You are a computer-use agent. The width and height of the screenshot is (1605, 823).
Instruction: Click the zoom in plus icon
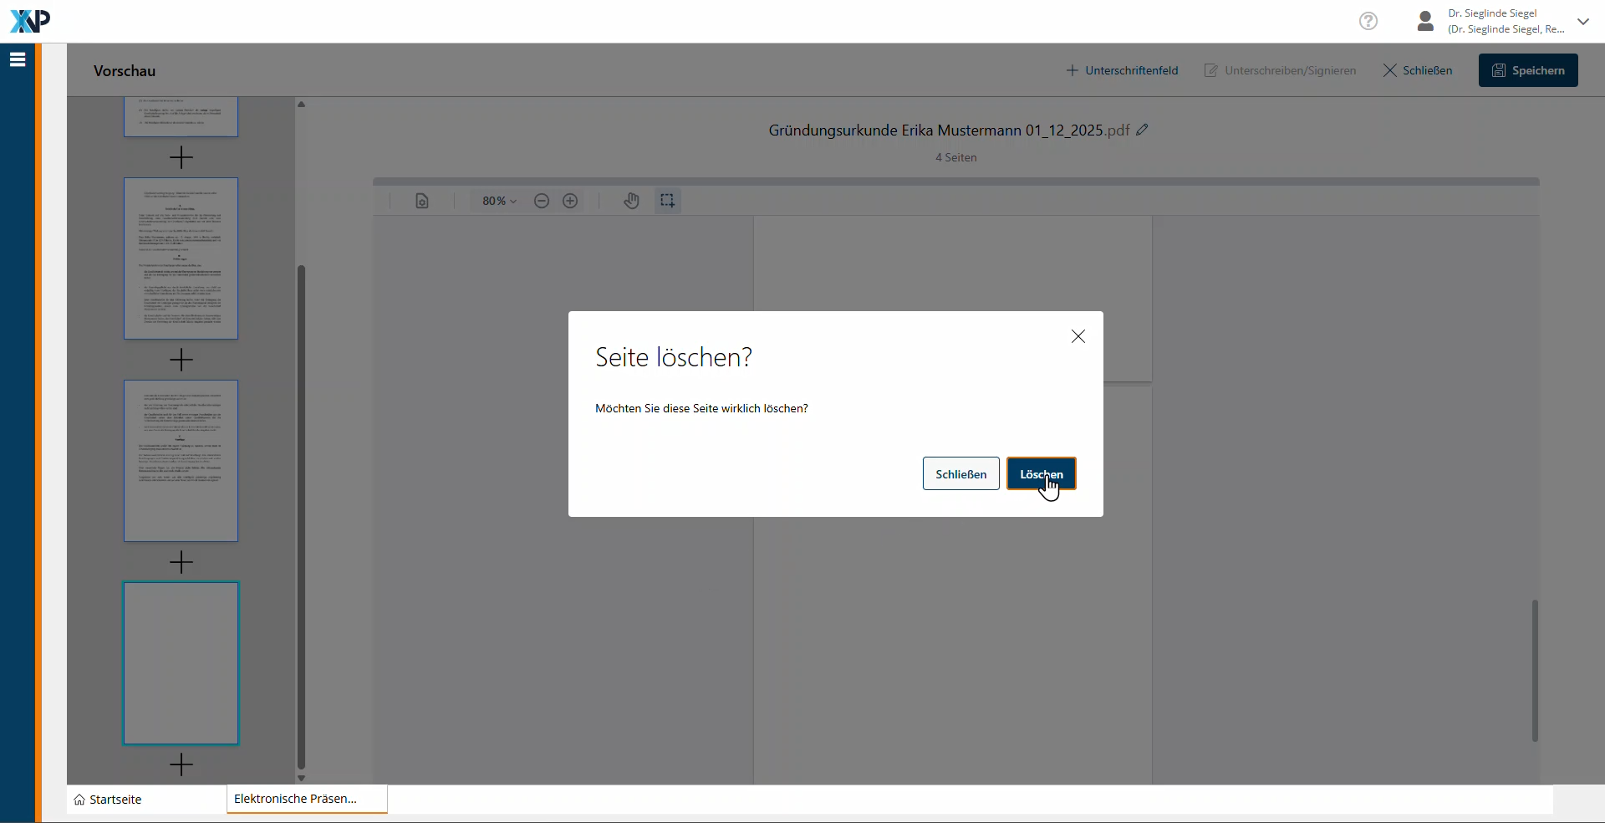coord(570,201)
